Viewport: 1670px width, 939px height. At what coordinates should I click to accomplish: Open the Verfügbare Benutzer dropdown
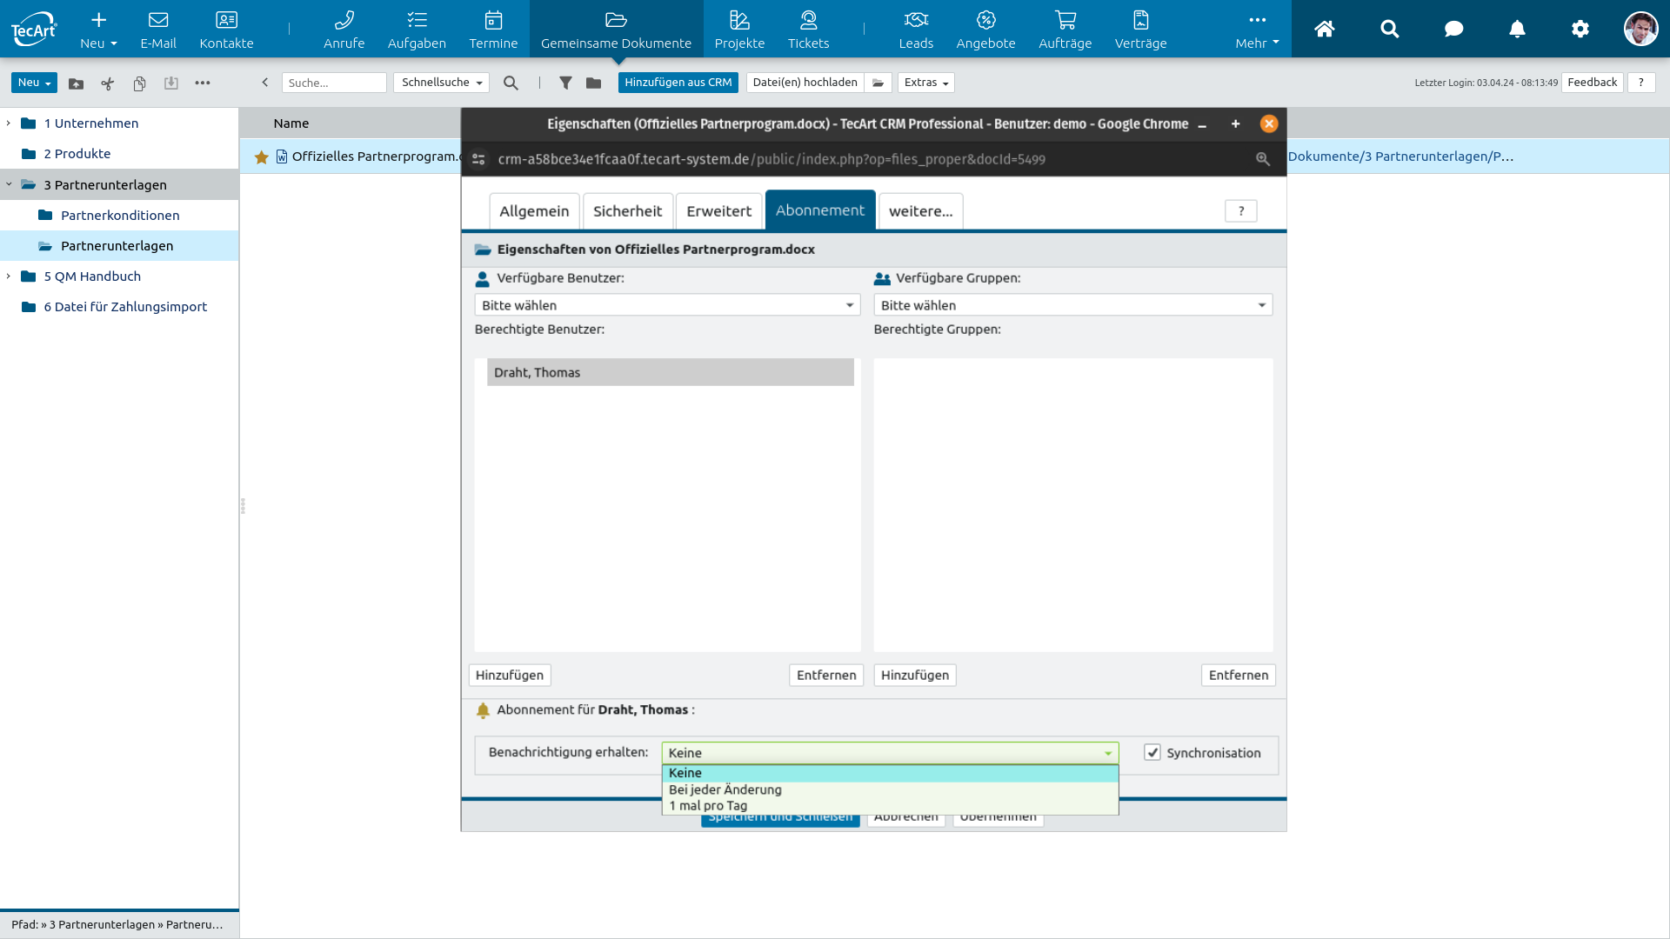[667, 305]
